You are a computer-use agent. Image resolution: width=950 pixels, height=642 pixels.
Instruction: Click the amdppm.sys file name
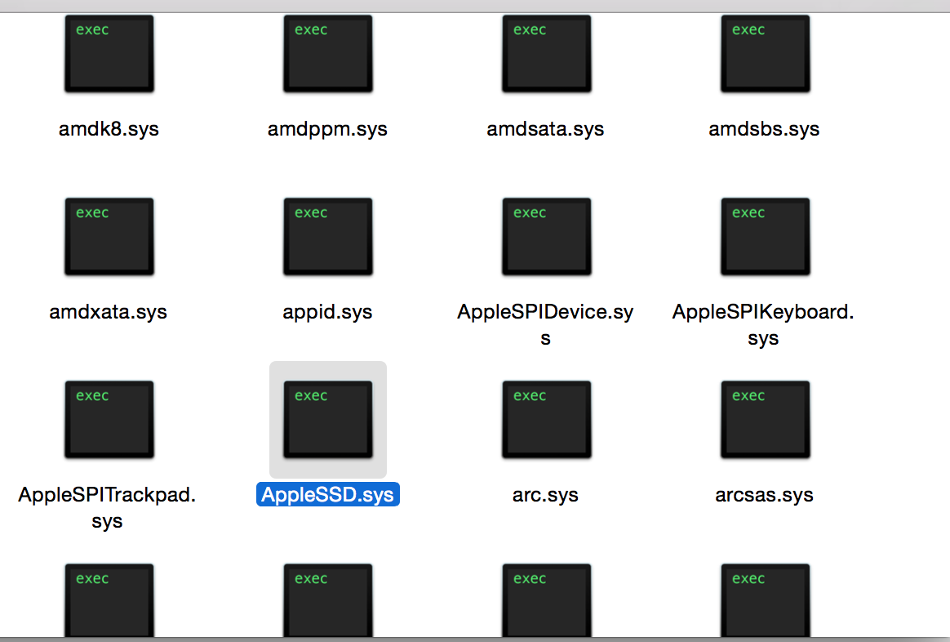pyautogui.click(x=327, y=129)
